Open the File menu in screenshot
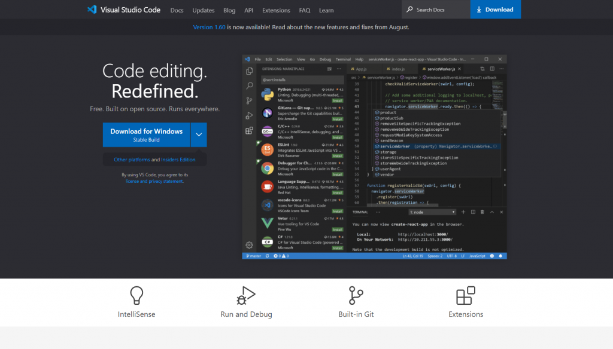 click(x=257, y=59)
